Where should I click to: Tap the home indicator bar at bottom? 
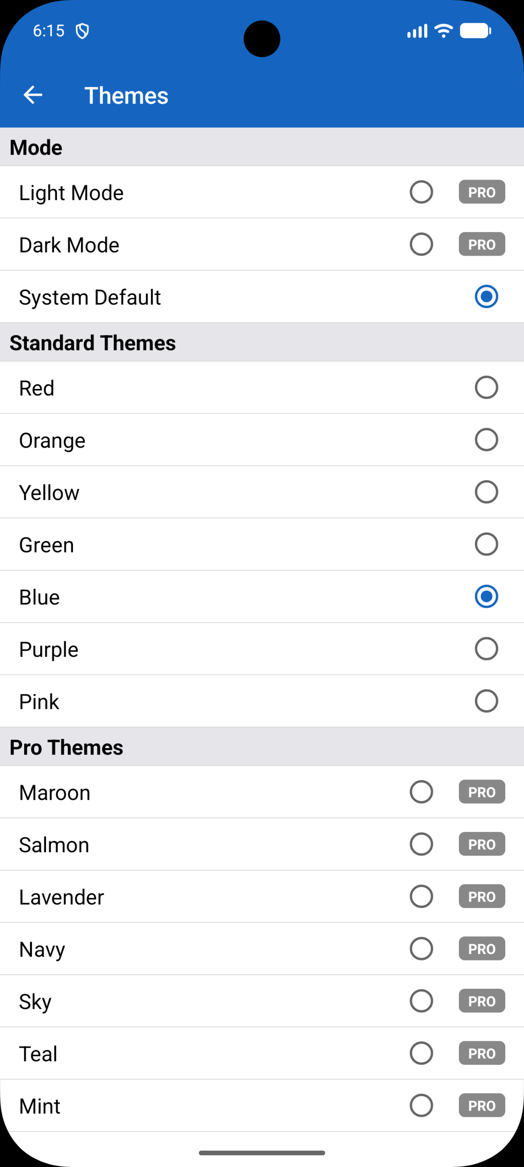[262, 1153]
